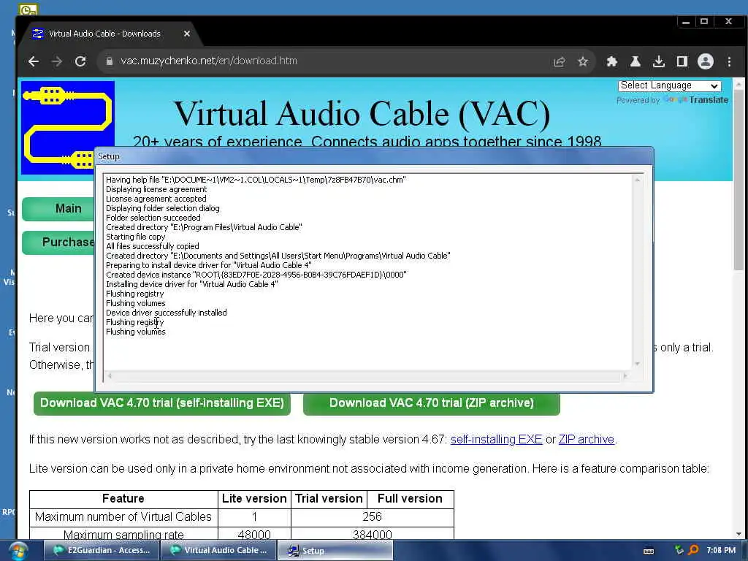Click Setup log horizontal scroll left arrow
Screen dimensions: 748x561
(110, 376)
